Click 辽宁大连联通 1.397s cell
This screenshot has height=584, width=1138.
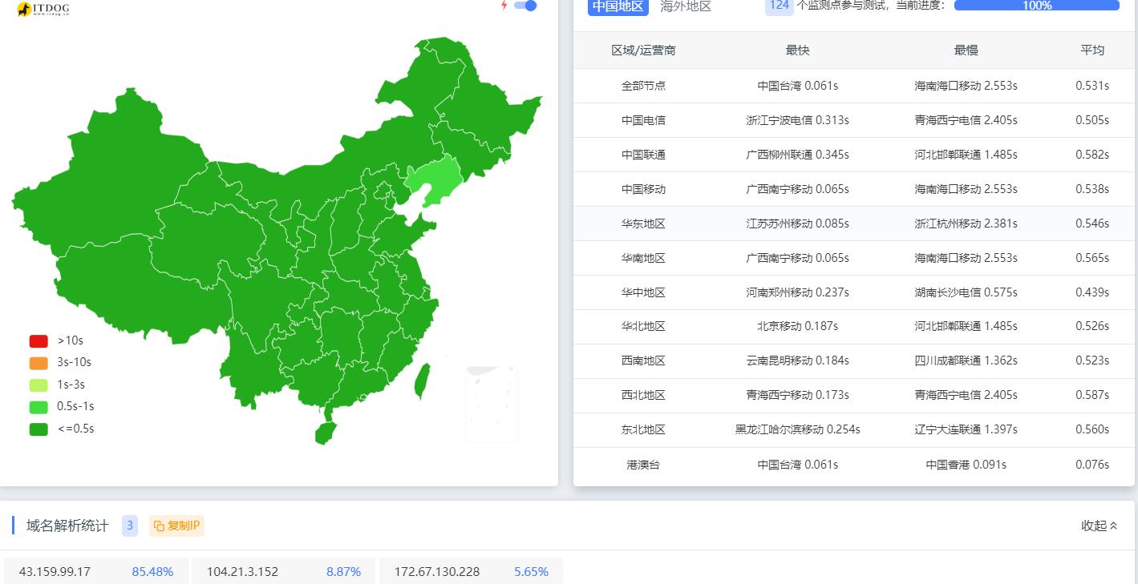(966, 429)
